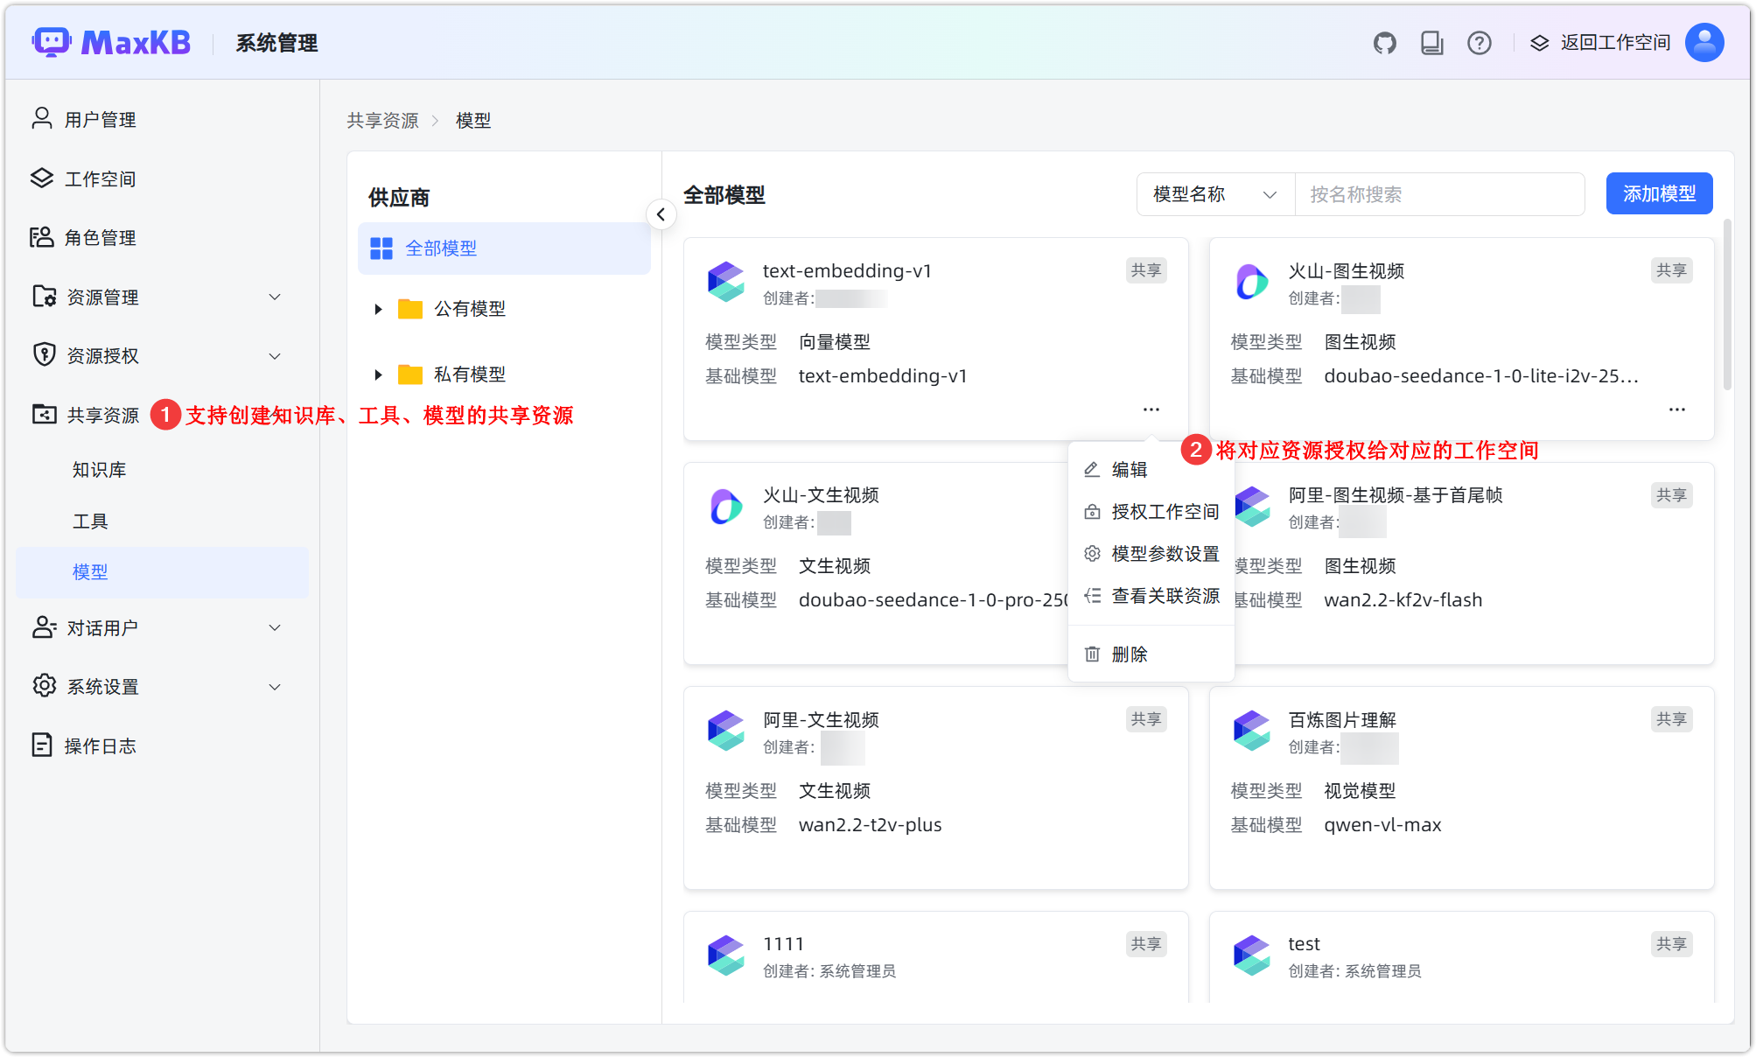Expand the 公有模型 folder

coord(378,308)
